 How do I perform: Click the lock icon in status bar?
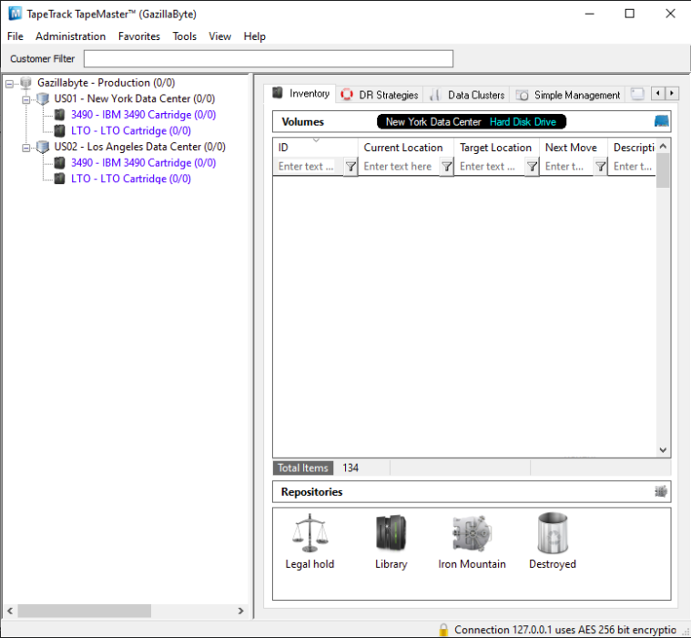[443, 630]
